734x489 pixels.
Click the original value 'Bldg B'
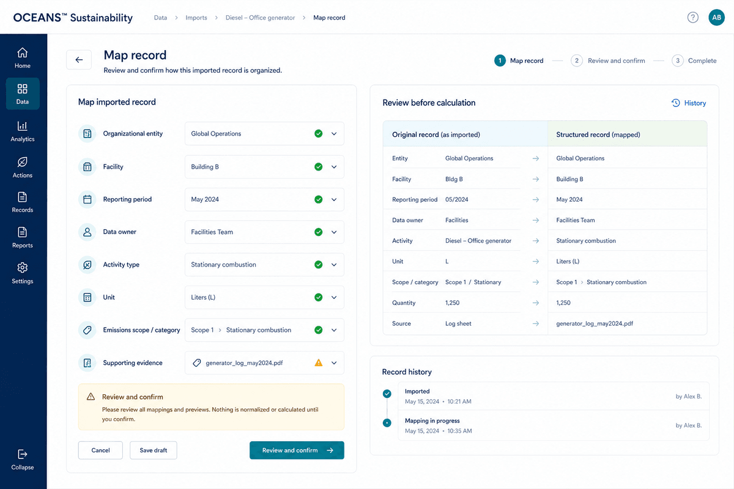pos(454,179)
